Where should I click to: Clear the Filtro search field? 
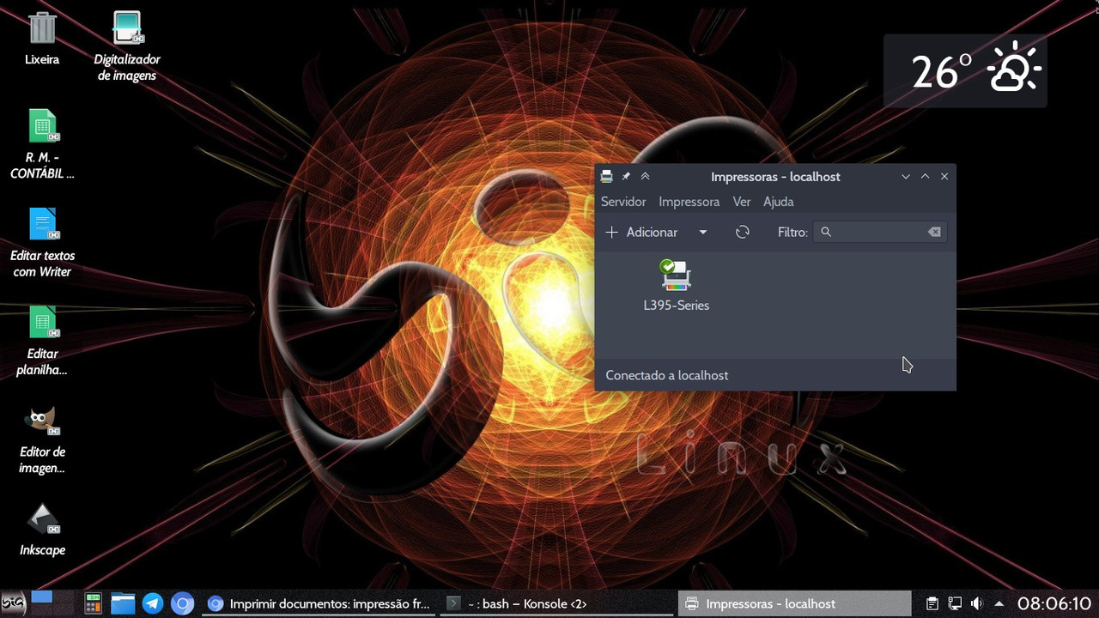pyautogui.click(x=934, y=232)
